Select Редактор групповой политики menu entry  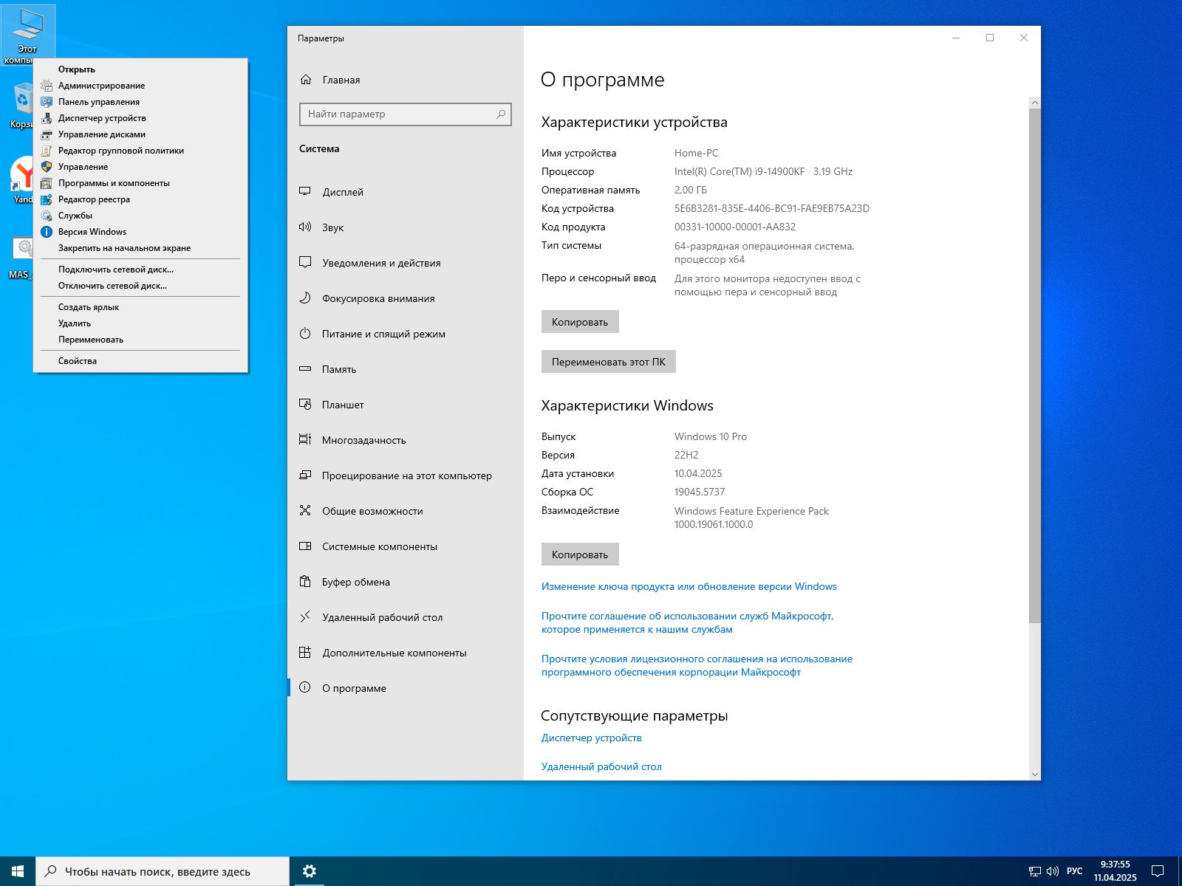[x=140, y=151]
